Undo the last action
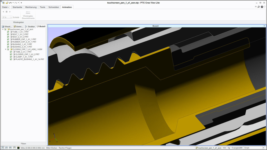Screen dimensions: 267x150 pyautogui.click(x=10, y=3)
